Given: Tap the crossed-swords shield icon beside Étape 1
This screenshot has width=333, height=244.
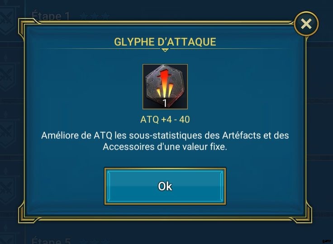Looking at the screenshot, I should (x=8, y=21).
